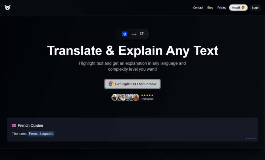View the Pricing page
Viewport: 265px width, 160px height.
pos(222,8)
